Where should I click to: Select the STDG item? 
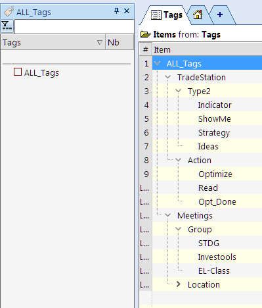pyautogui.click(x=209, y=244)
